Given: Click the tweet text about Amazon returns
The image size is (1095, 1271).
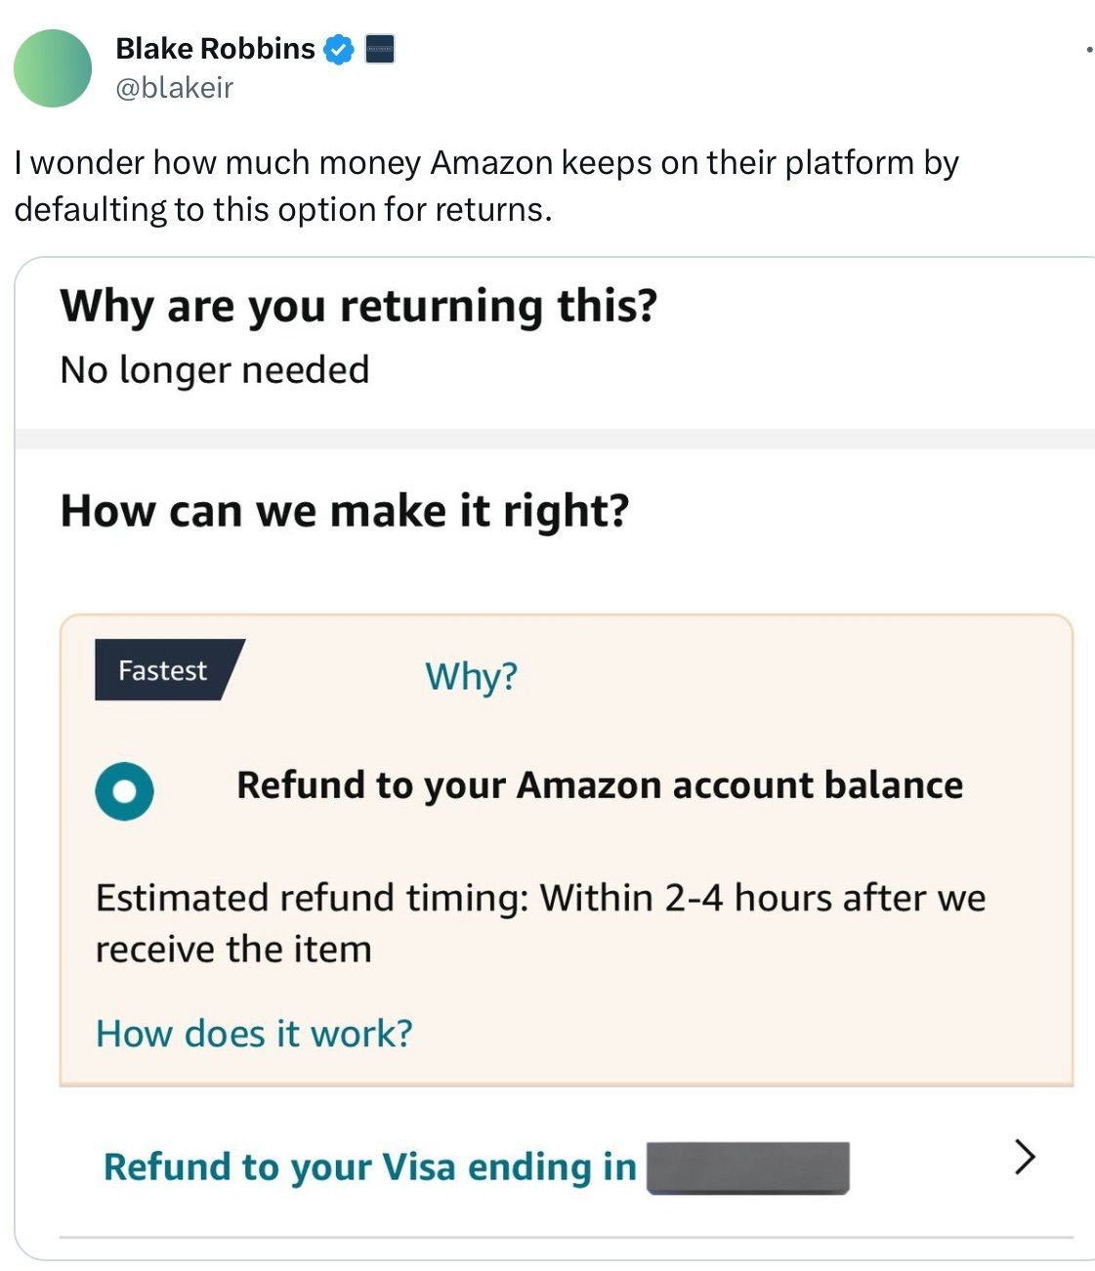Looking at the screenshot, I should pos(486,186).
